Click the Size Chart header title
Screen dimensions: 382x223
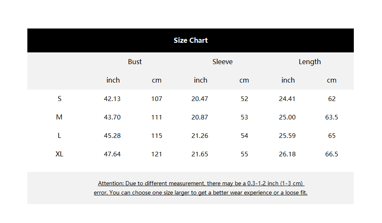191,40
